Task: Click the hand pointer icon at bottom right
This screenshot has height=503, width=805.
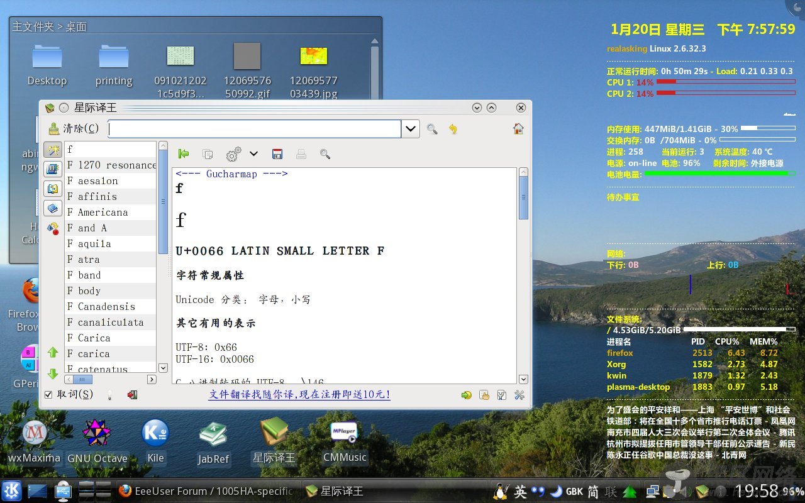Action: 484,395
